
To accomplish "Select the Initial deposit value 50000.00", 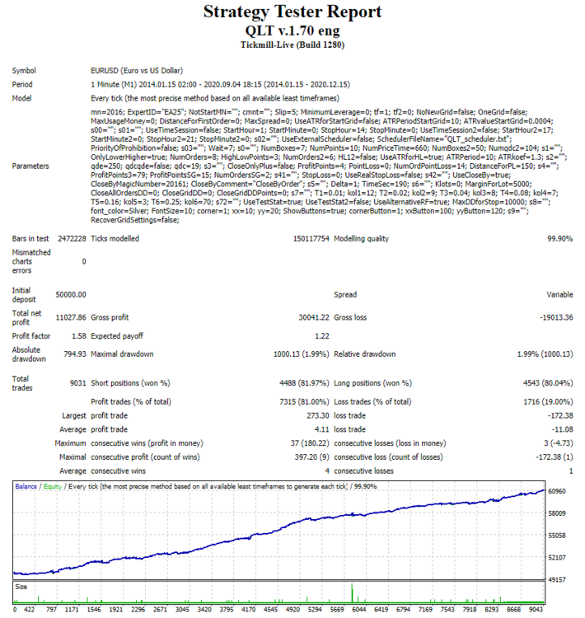I will [x=71, y=294].
